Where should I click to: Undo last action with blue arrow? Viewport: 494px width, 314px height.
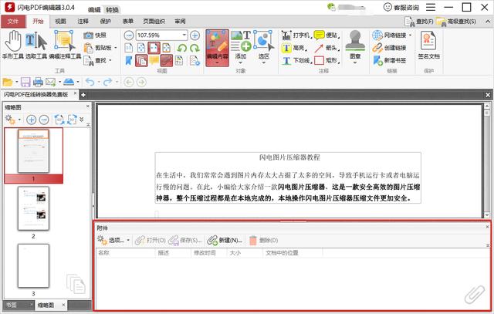click(90, 83)
